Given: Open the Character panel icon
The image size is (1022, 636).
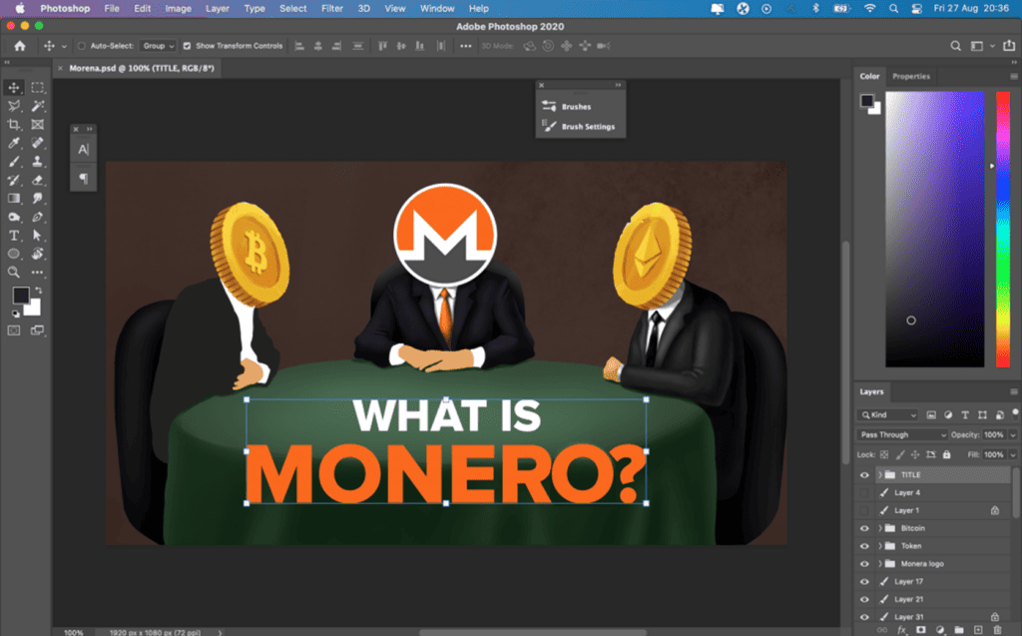Looking at the screenshot, I should [x=84, y=150].
